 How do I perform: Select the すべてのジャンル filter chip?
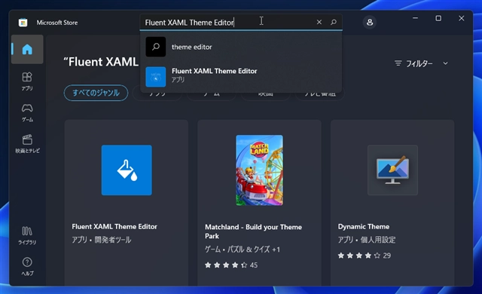point(96,93)
